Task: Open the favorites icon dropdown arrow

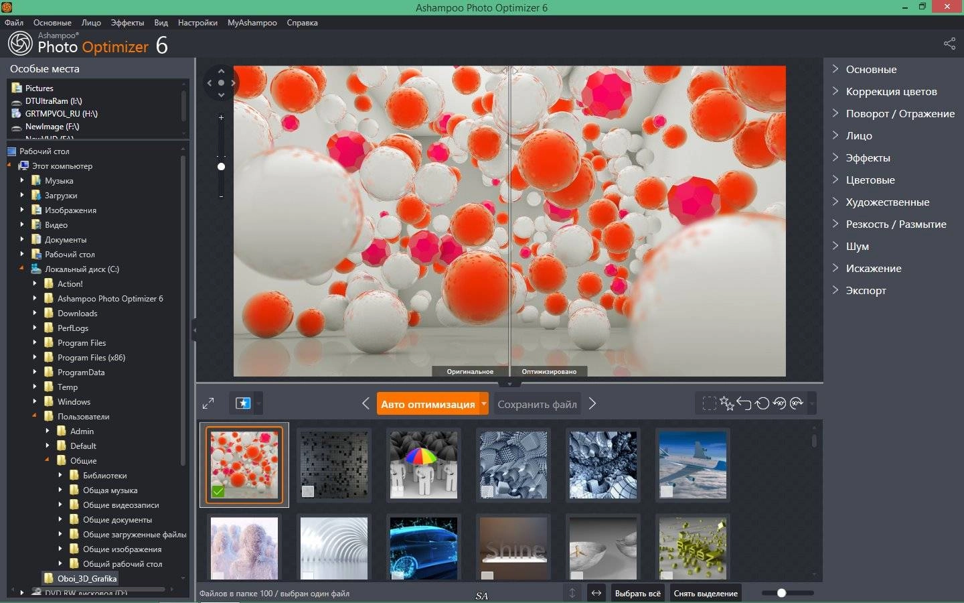Action: tap(258, 403)
